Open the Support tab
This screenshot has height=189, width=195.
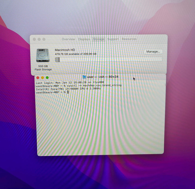click(x=113, y=39)
